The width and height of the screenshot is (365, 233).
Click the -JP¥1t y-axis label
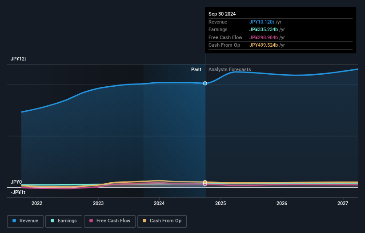18,192
